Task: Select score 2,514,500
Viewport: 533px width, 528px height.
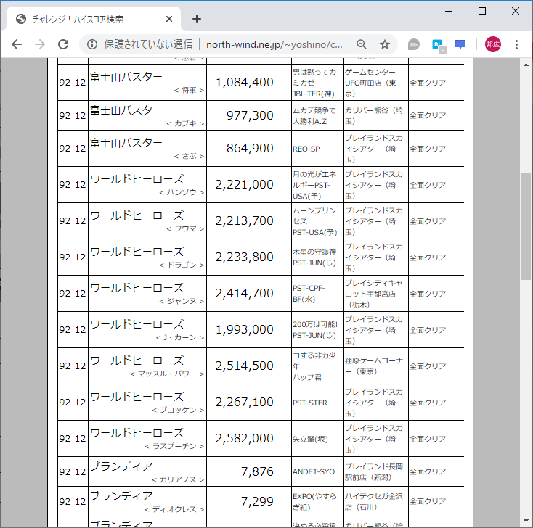Action: (245, 366)
